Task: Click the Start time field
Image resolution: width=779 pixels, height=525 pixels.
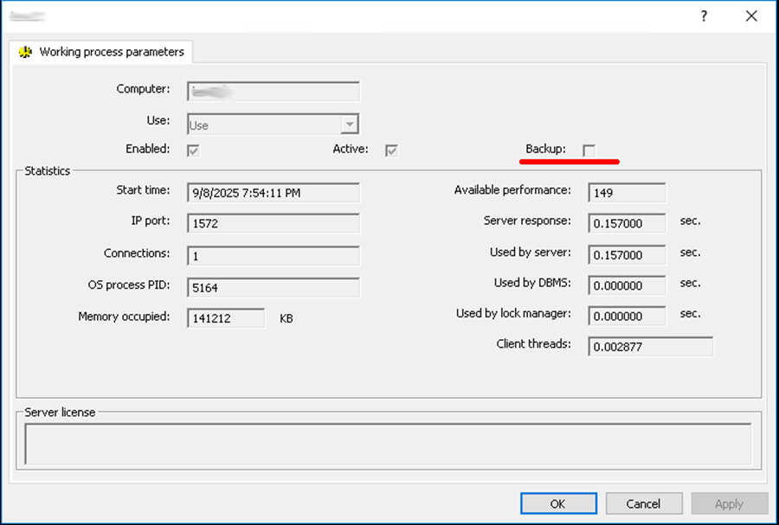Action: (x=273, y=193)
